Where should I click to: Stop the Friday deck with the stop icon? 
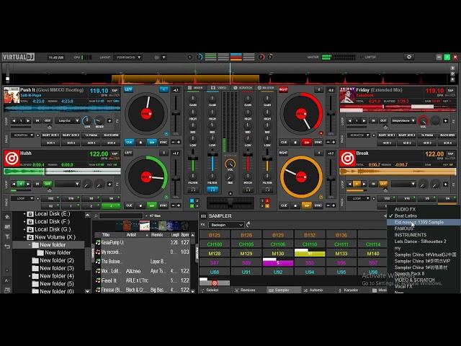295,143
